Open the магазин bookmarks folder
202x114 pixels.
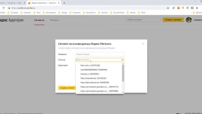click(103, 13)
